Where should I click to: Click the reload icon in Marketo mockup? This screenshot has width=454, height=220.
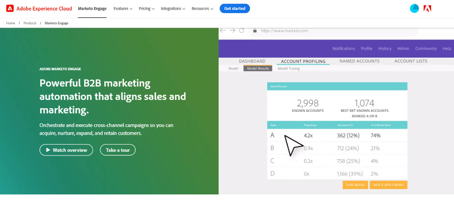[x=242, y=31]
